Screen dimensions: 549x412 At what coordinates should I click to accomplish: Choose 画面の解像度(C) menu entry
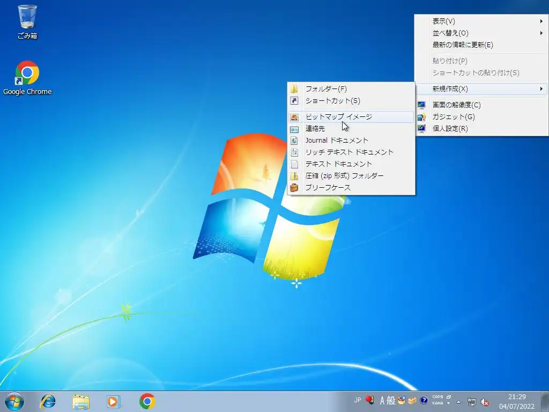click(481, 105)
